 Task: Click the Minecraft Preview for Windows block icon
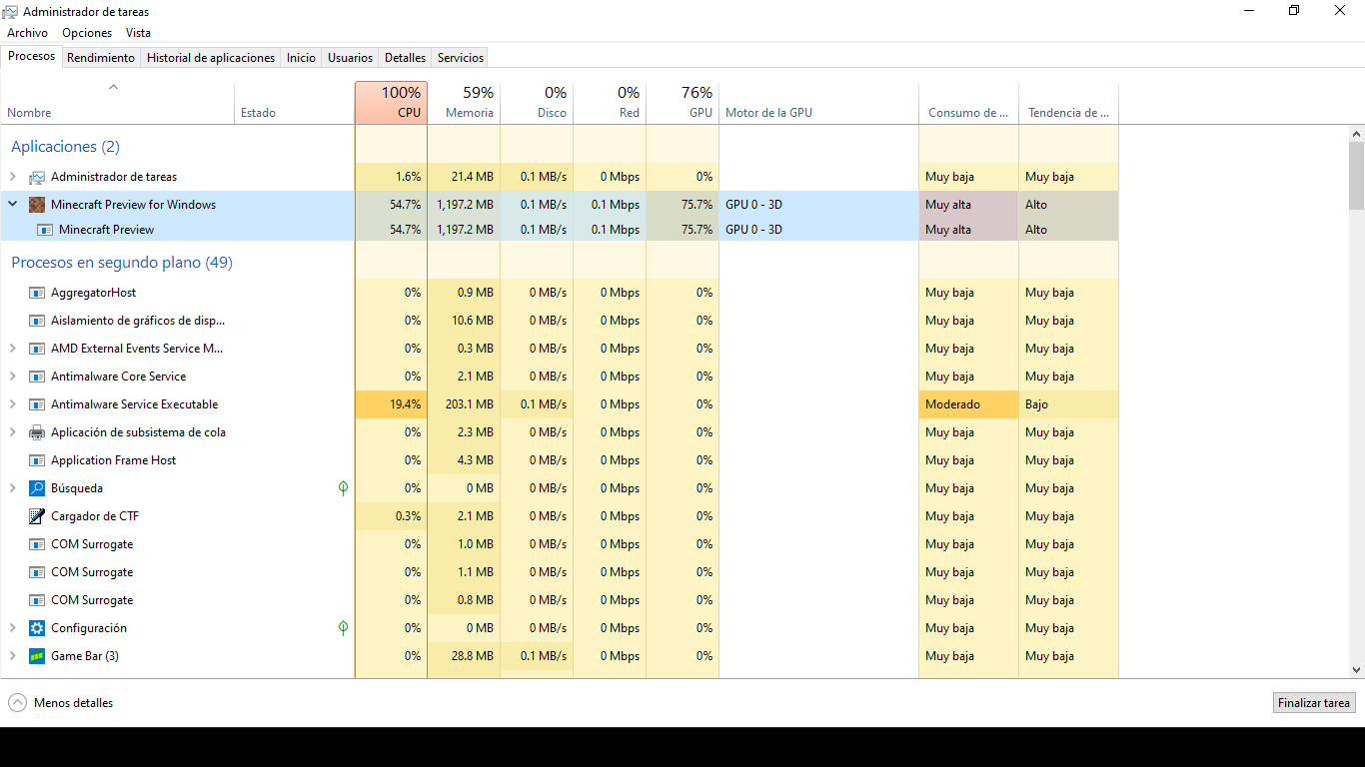37,205
